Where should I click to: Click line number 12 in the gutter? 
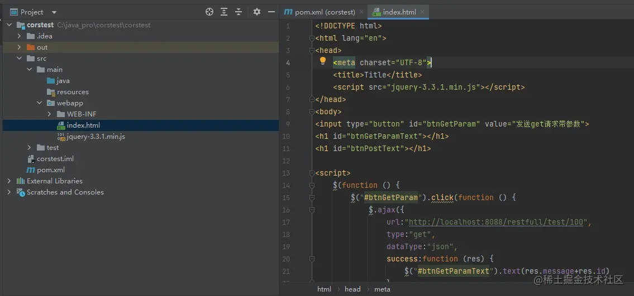[286, 161]
